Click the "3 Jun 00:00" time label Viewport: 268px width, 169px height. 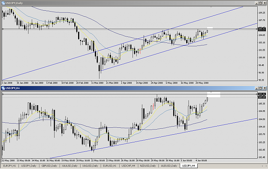[187, 160]
